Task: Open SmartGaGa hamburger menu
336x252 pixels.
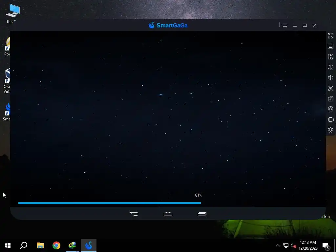Action: [285, 25]
